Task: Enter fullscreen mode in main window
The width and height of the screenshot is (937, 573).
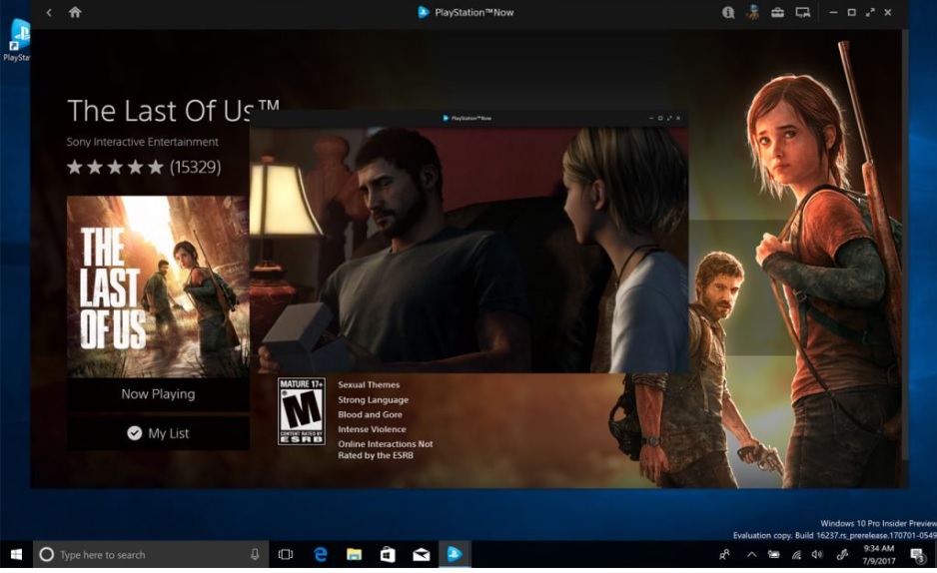Action: (x=871, y=13)
